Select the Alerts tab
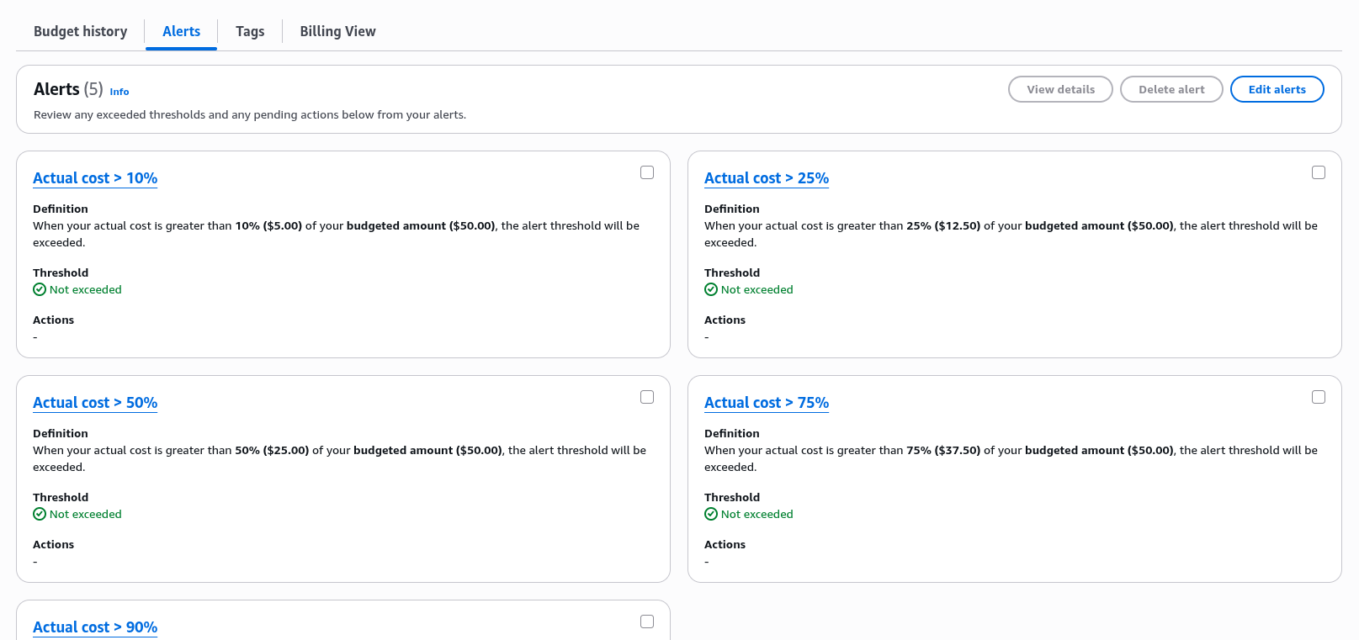Viewport: 1359px width, 640px height. pos(181,31)
